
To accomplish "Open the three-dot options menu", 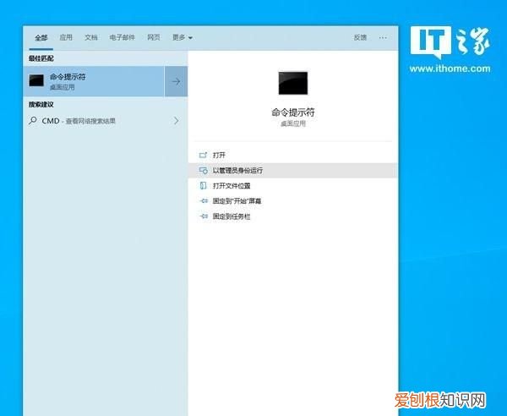I will click(383, 38).
